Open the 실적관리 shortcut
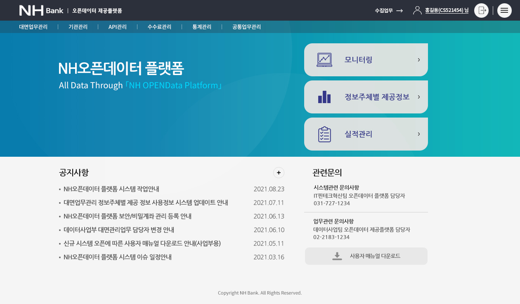520x304 pixels. click(366, 134)
